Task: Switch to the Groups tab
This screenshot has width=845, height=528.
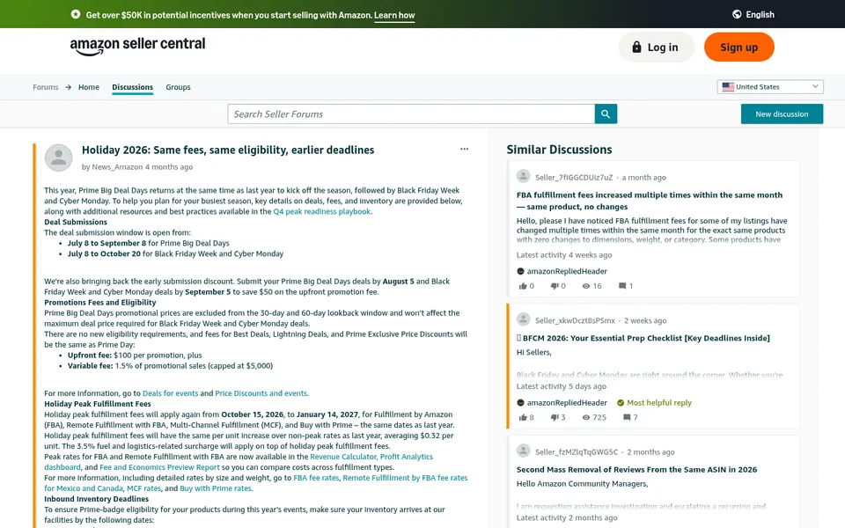Action: [x=178, y=87]
